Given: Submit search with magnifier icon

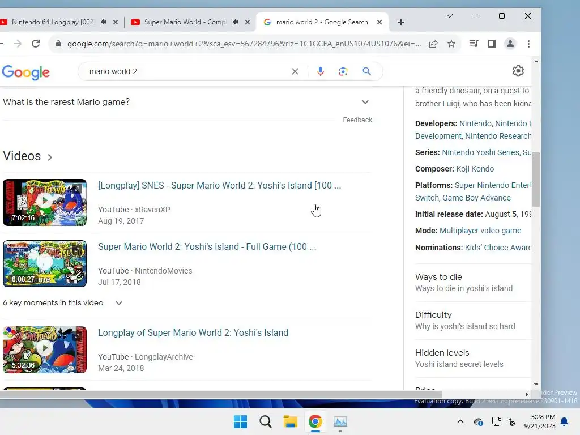Looking at the screenshot, I should click(x=366, y=71).
